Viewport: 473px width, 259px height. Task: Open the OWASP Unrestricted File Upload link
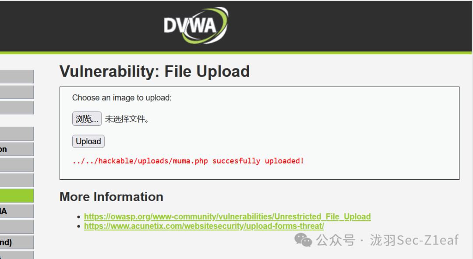pyautogui.click(x=227, y=216)
